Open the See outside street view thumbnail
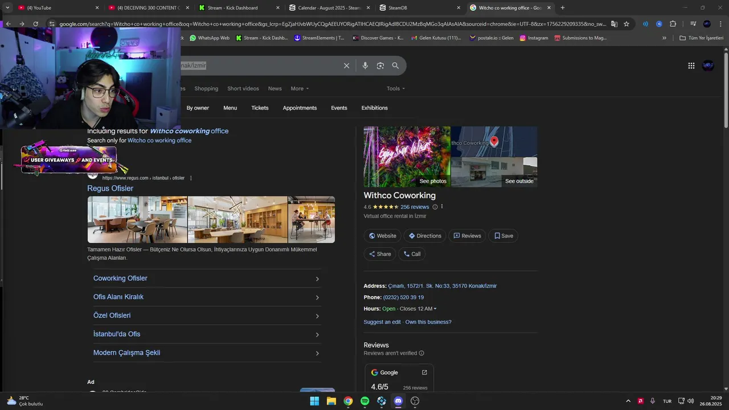The width and height of the screenshot is (729, 410). [x=494, y=172]
